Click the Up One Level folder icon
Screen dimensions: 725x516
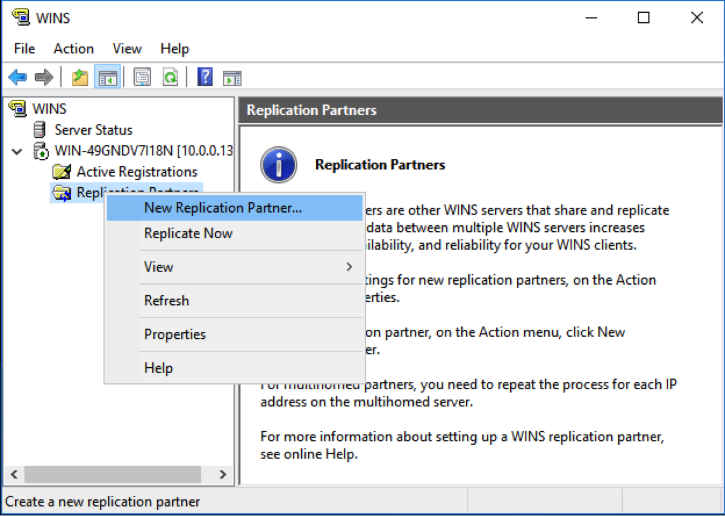pos(80,77)
